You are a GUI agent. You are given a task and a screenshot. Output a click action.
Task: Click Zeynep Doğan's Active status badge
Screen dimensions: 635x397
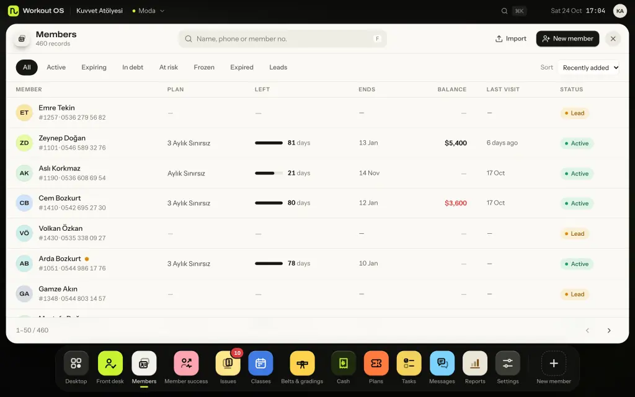click(x=577, y=143)
